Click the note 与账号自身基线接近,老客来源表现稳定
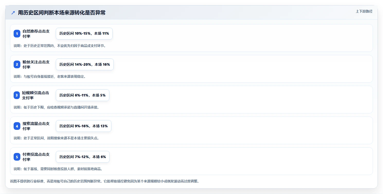Image resolution: width=383 pixels, height=194 pixels. tap(50, 76)
